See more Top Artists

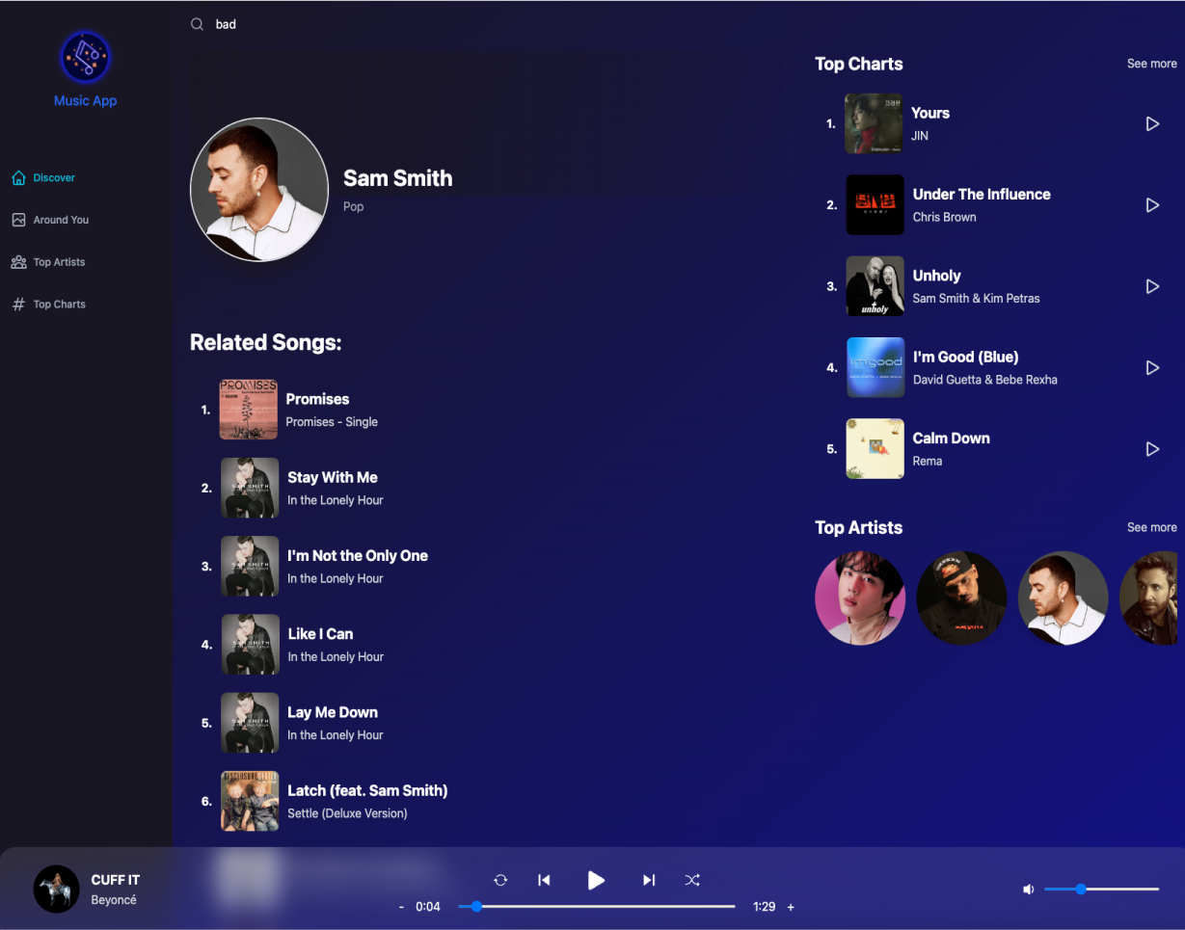(1151, 527)
